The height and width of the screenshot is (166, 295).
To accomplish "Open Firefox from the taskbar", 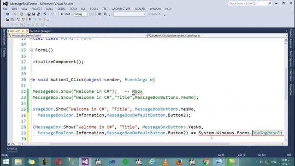I will [x=179, y=162].
